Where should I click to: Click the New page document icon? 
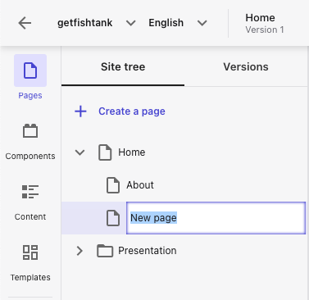pyautogui.click(x=113, y=218)
